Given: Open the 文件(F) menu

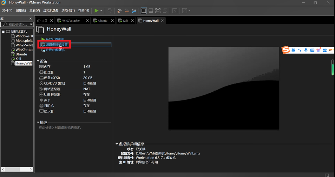Looking at the screenshot, I should pyautogui.click(x=7, y=10).
